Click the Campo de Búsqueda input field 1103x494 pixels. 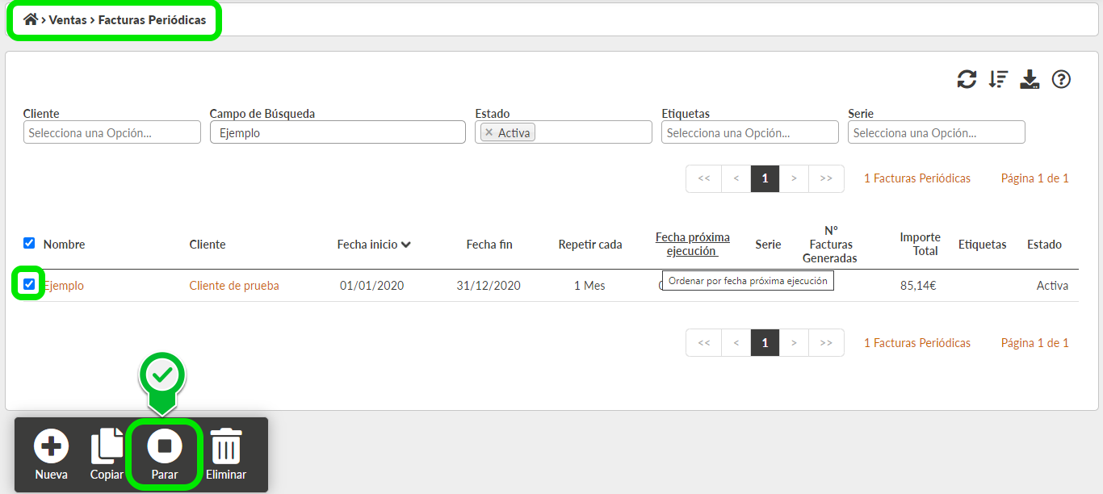click(338, 132)
